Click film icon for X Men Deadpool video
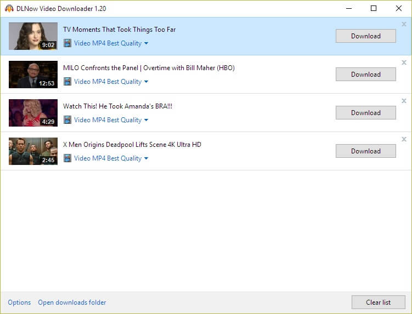The width and height of the screenshot is (412, 314). tap(67, 158)
